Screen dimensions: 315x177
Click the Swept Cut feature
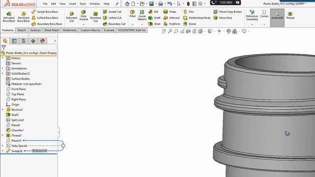click(x=112, y=12)
